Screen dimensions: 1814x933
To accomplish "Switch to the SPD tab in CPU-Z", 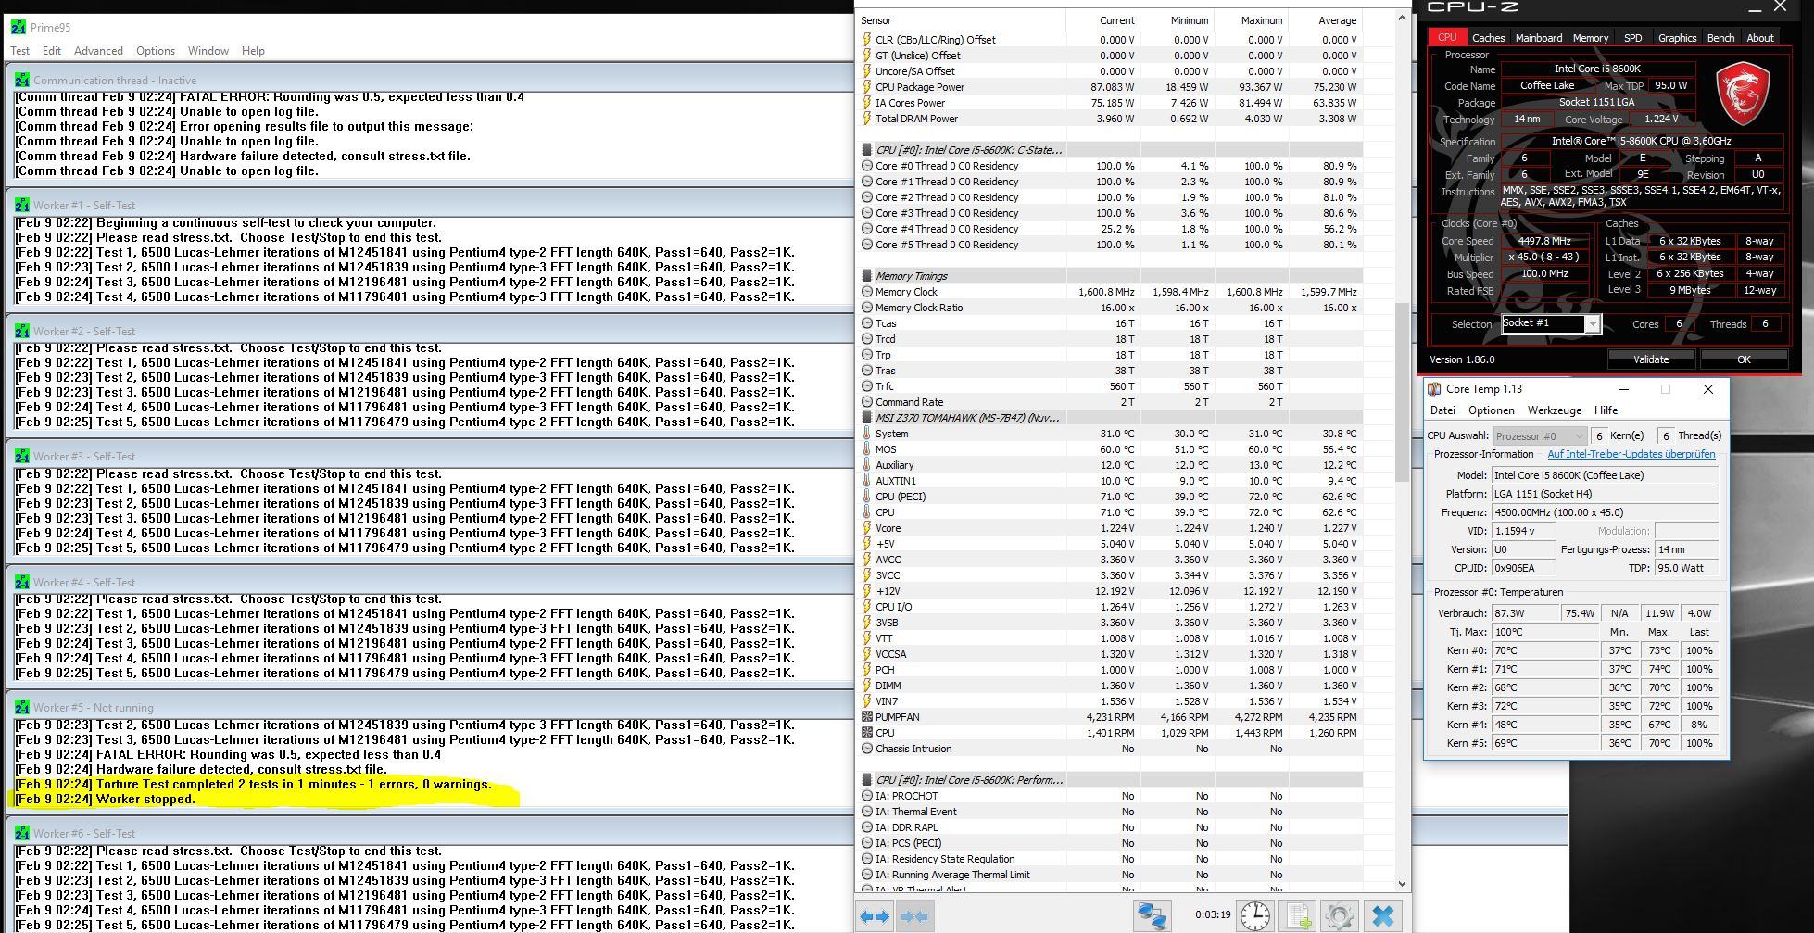I will pyautogui.click(x=1633, y=38).
